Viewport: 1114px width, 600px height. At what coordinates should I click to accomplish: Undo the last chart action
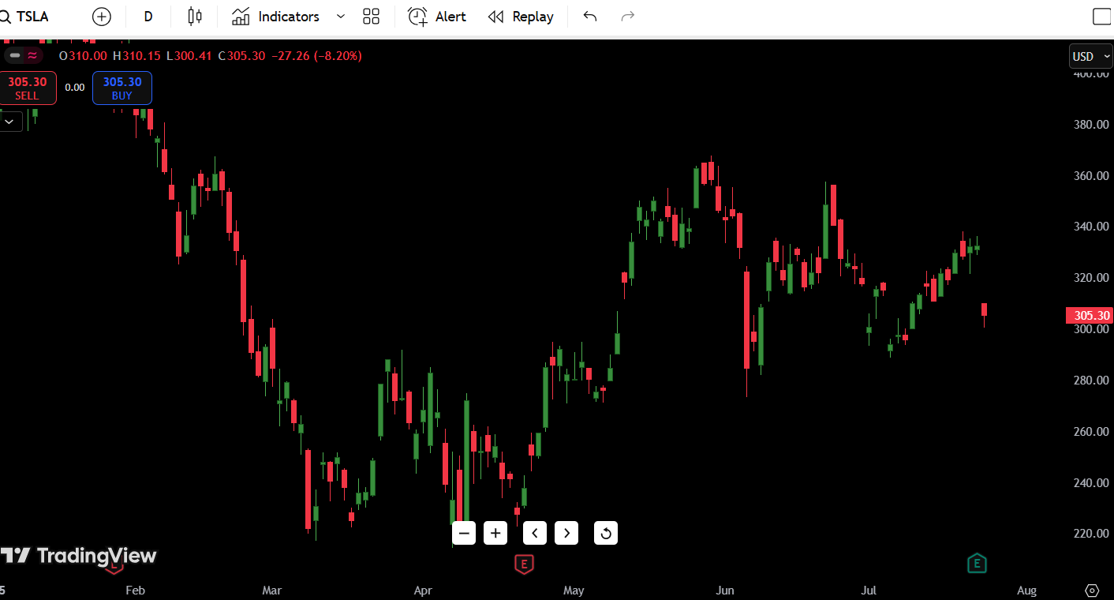[590, 17]
